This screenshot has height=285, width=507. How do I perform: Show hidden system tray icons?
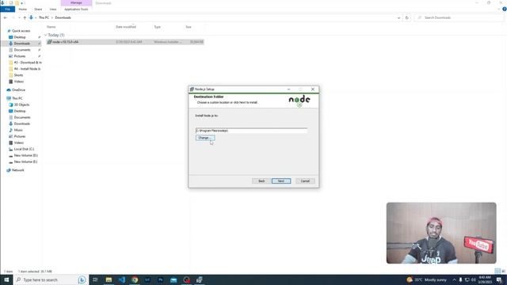454,279
